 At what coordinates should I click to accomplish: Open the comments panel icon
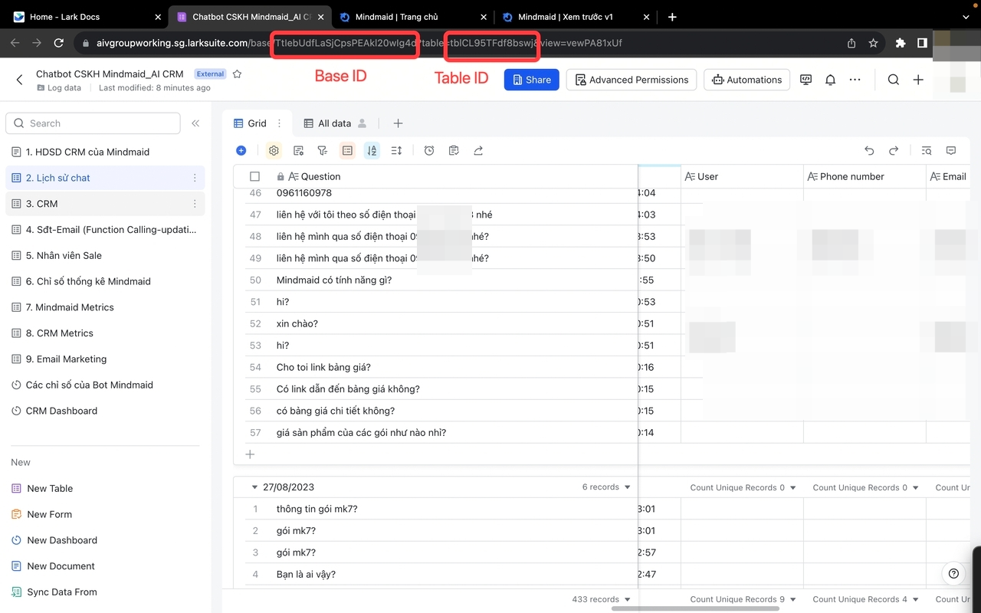tap(951, 151)
